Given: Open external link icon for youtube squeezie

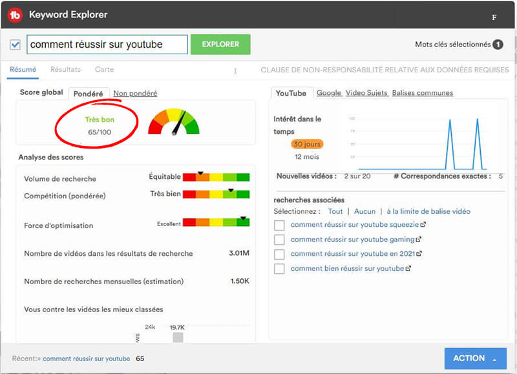Looking at the screenshot, I should tap(423, 225).
